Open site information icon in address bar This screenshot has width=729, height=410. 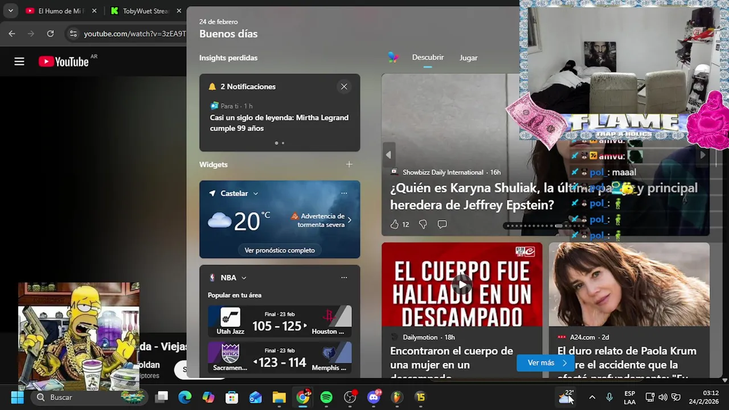[x=73, y=34]
